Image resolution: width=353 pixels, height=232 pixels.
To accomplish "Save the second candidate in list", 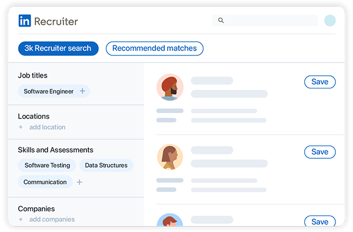I will (x=320, y=152).
